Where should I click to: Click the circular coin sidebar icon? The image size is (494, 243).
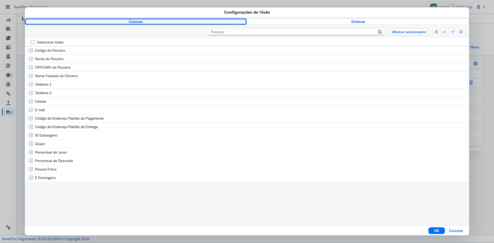click(x=8, y=84)
